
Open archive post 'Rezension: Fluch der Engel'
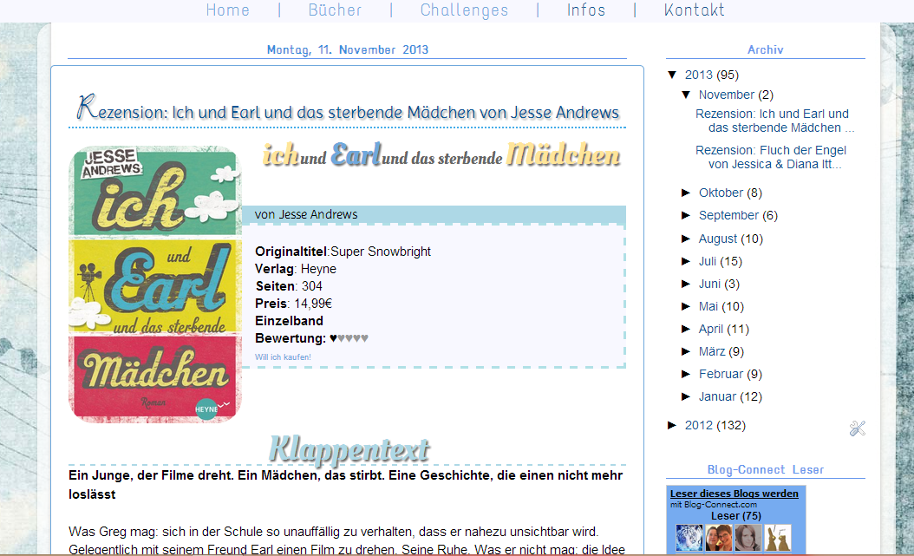(771, 157)
